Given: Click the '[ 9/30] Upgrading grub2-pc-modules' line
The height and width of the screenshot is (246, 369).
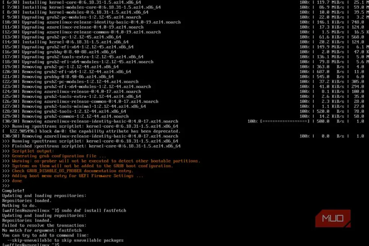Looking at the screenshot, I should pos(72,17).
